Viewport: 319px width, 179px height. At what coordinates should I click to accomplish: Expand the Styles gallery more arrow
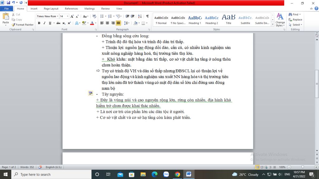273,24
